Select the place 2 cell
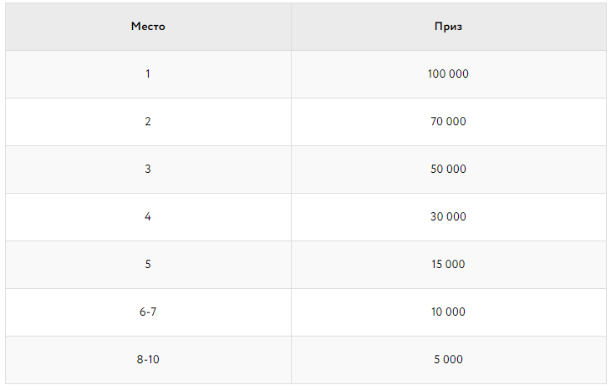616x390 pixels. [148, 122]
